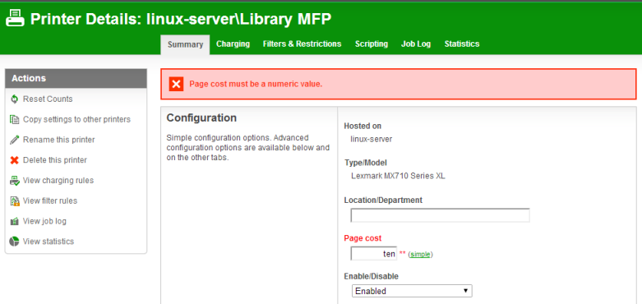This screenshot has width=642, height=304.
Task: Switch to the Charging tab
Action: [233, 44]
